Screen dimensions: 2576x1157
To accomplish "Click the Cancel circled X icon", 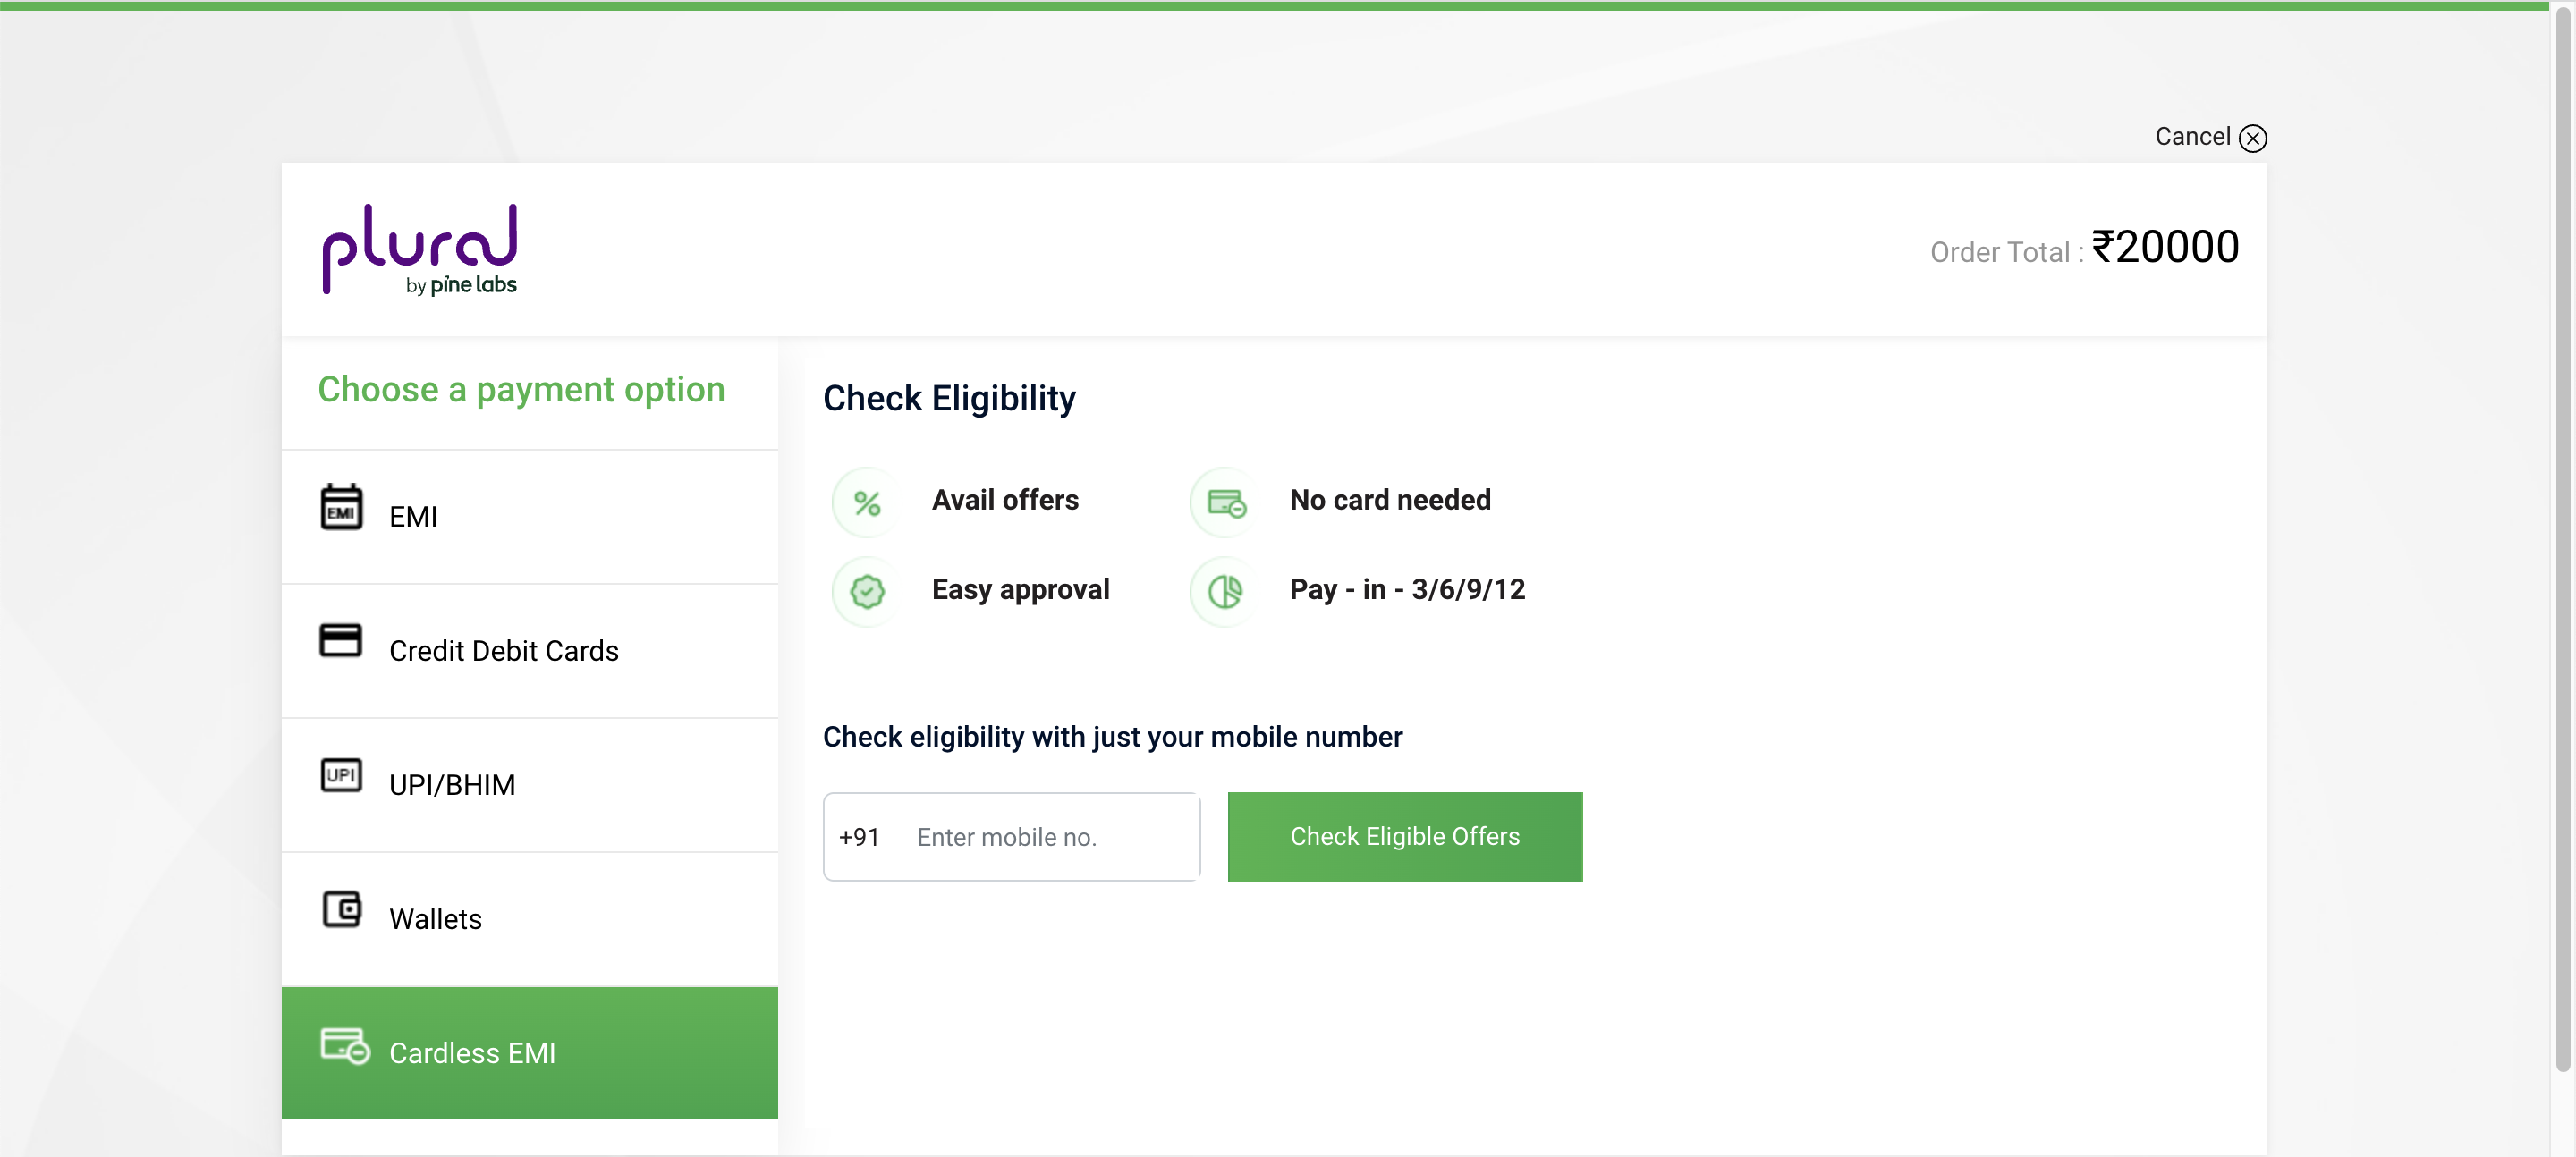I will coord(2252,138).
